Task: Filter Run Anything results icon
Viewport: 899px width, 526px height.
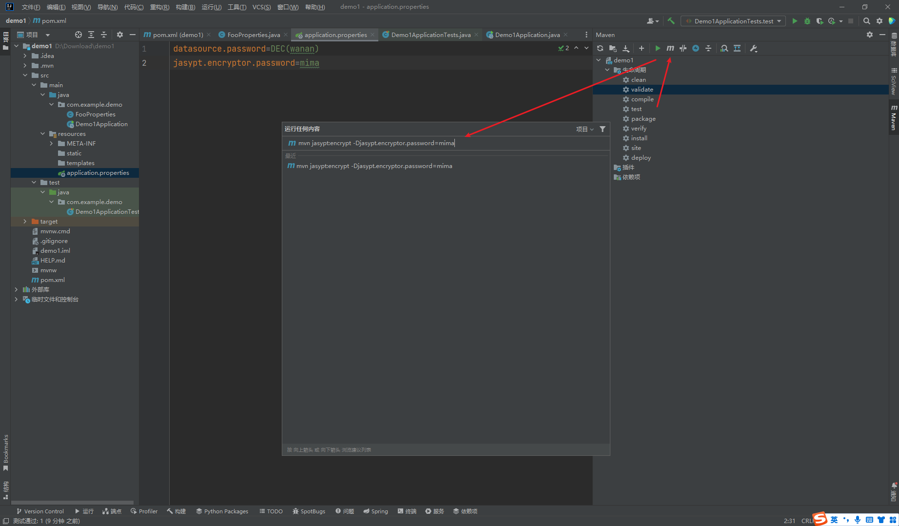Action: (x=603, y=129)
